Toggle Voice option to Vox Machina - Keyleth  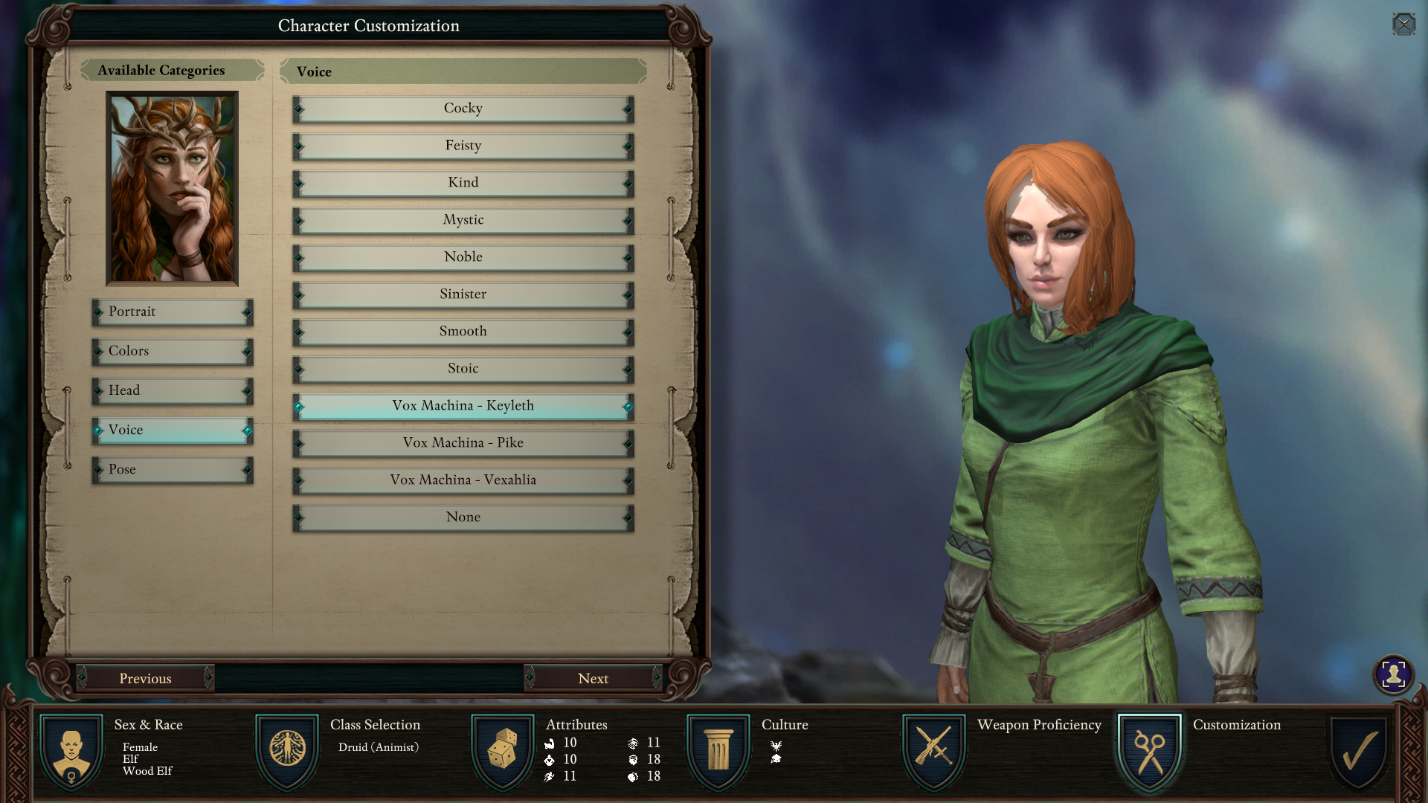(462, 404)
